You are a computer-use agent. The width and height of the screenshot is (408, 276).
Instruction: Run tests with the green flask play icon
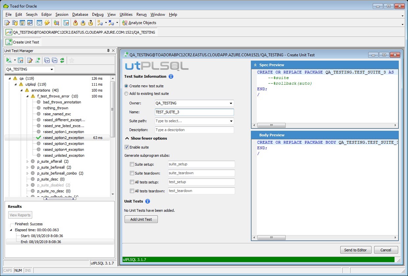point(9,60)
